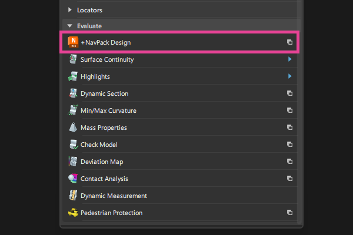This screenshot has height=235, width=353.
Task: Pick the Dynamic Measurement icon
Action: pos(73,196)
